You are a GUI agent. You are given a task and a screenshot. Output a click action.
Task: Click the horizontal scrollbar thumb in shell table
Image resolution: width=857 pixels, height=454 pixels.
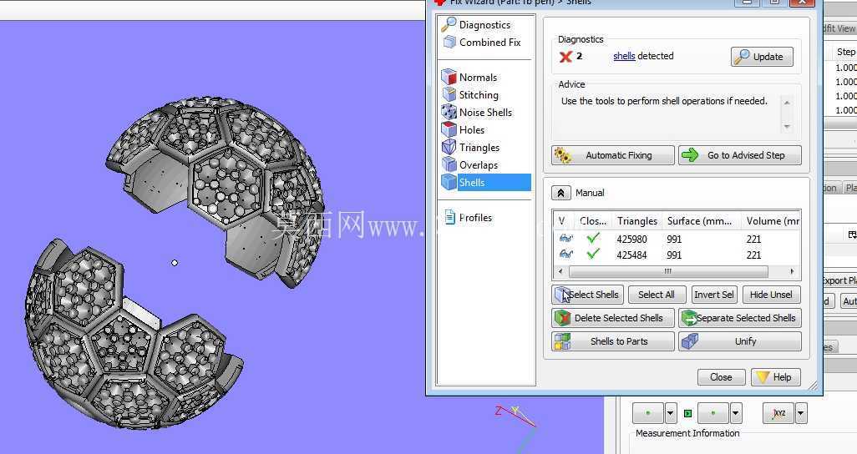[668, 271]
